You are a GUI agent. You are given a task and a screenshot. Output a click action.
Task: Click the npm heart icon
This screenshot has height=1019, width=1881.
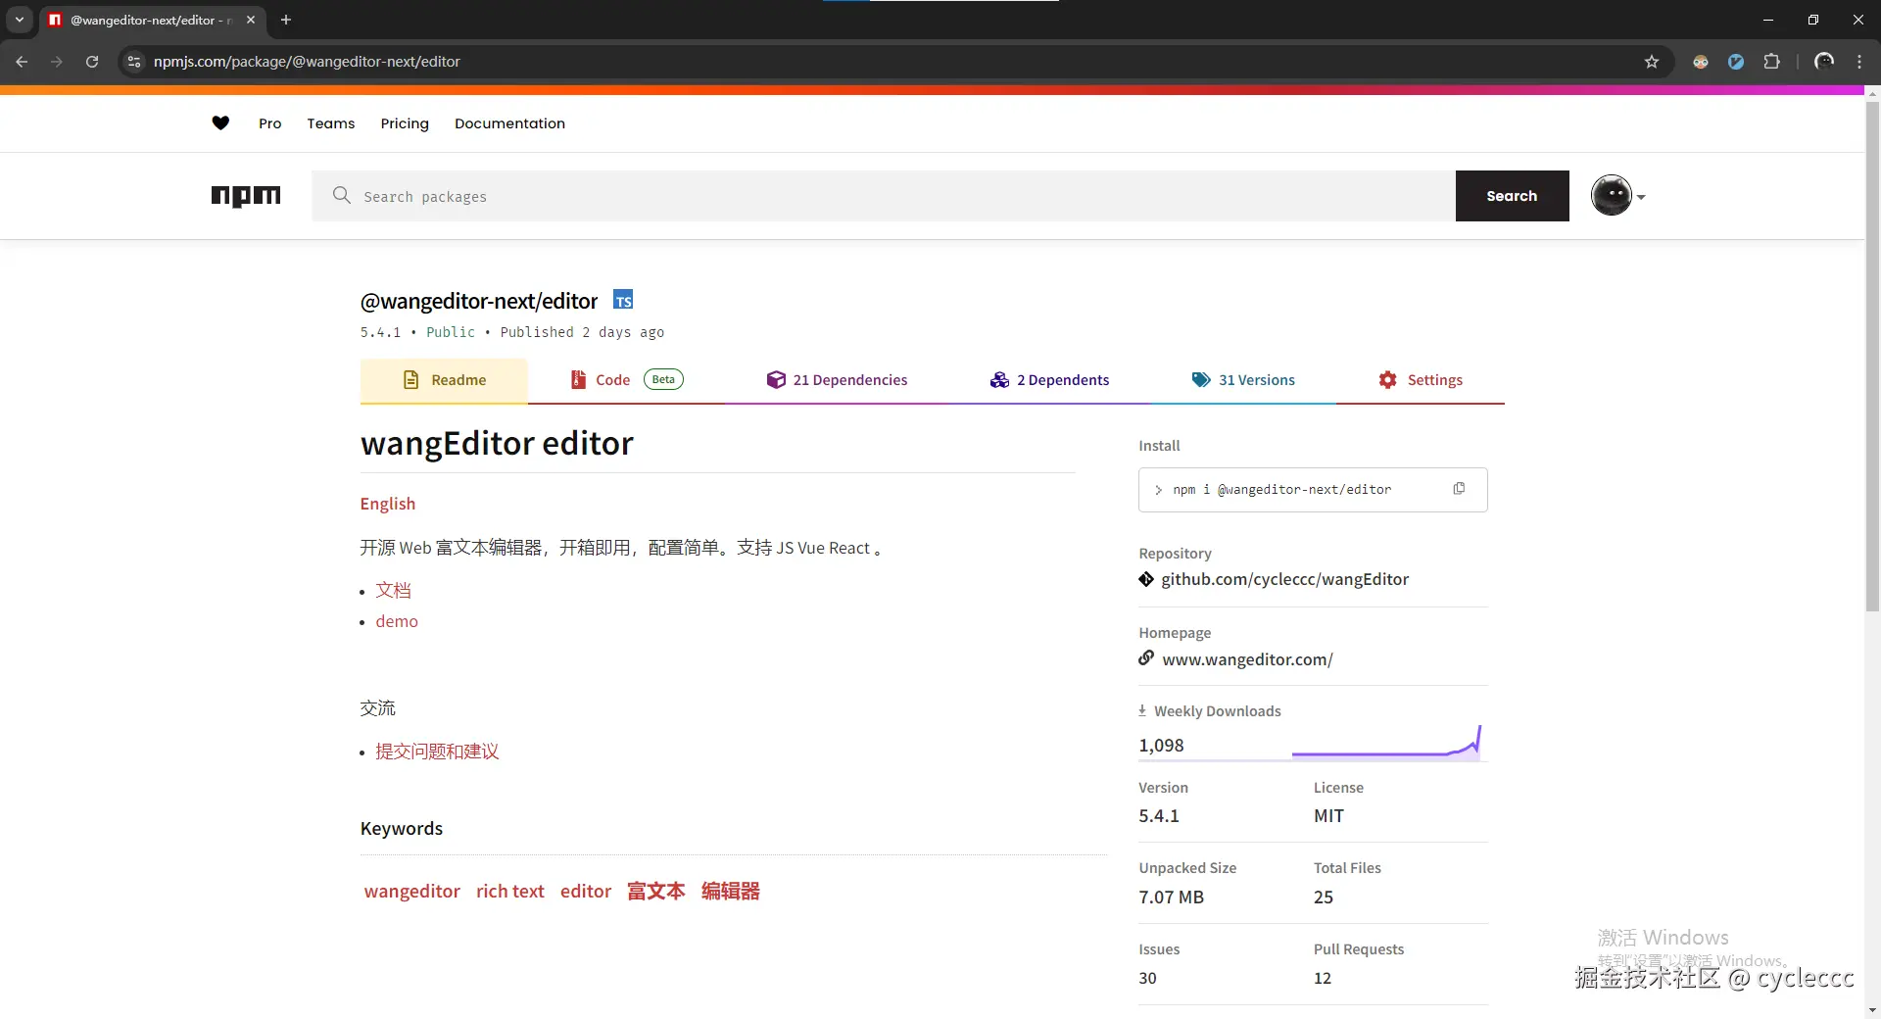pyautogui.click(x=219, y=122)
